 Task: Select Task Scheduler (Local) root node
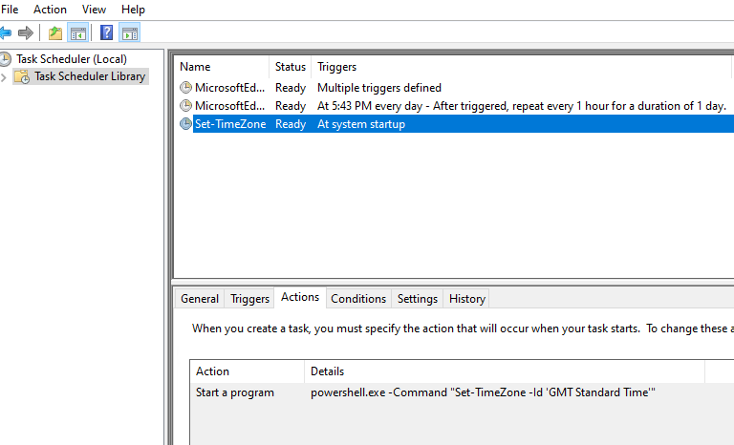pyautogui.click(x=72, y=59)
